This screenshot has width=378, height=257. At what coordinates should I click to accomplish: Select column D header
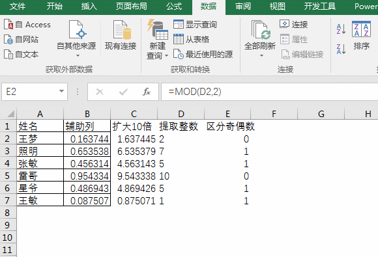click(x=181, y=114)
